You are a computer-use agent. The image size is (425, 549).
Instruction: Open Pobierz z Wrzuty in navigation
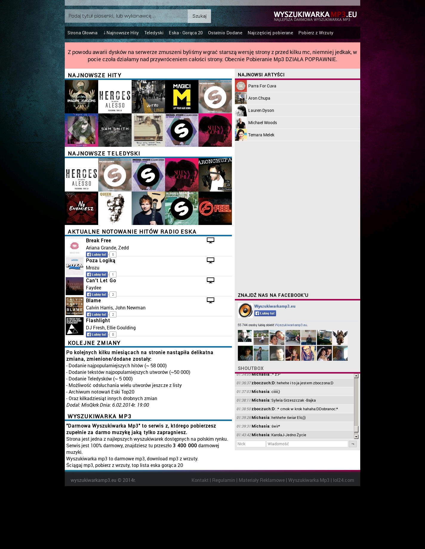[316, 33]
